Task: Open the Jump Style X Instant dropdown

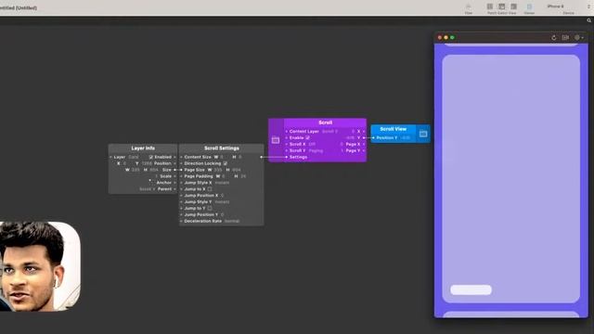Action: [222, 183]
